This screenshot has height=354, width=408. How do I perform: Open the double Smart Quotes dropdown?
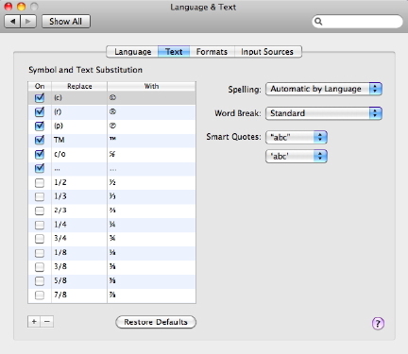(297, 137)
